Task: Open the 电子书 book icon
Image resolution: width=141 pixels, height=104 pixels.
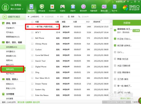Action: [114, 7]
